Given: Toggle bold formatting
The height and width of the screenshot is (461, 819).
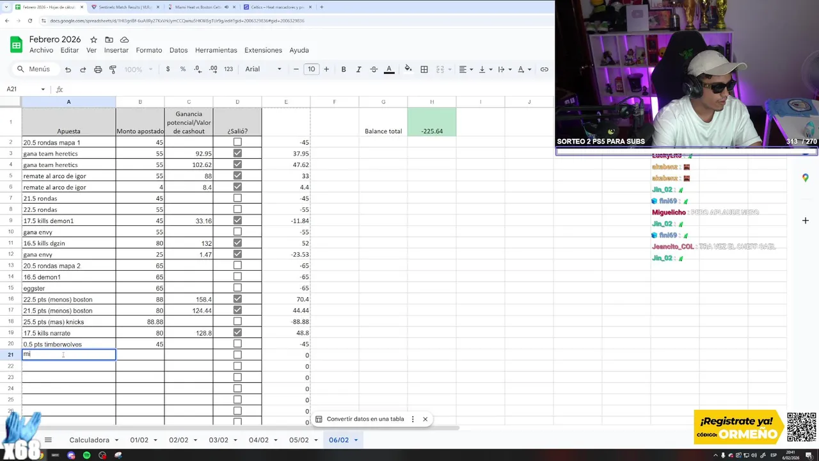Looking at the screenshot, I should 344,69.
